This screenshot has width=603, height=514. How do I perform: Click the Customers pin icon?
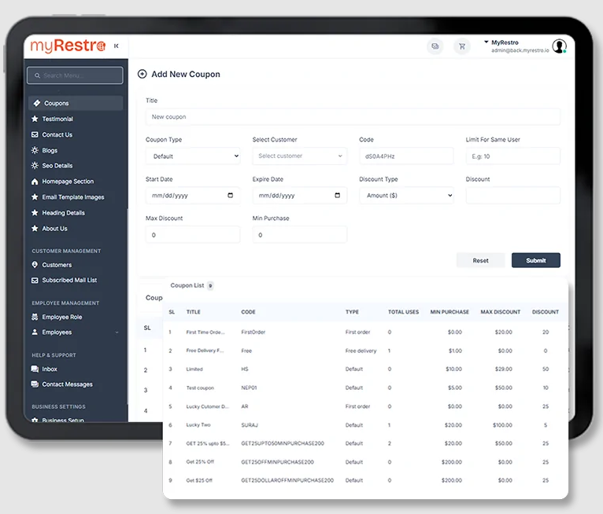35,265
